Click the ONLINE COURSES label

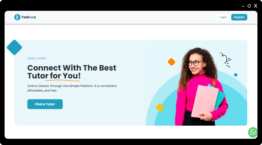point(37,58)
